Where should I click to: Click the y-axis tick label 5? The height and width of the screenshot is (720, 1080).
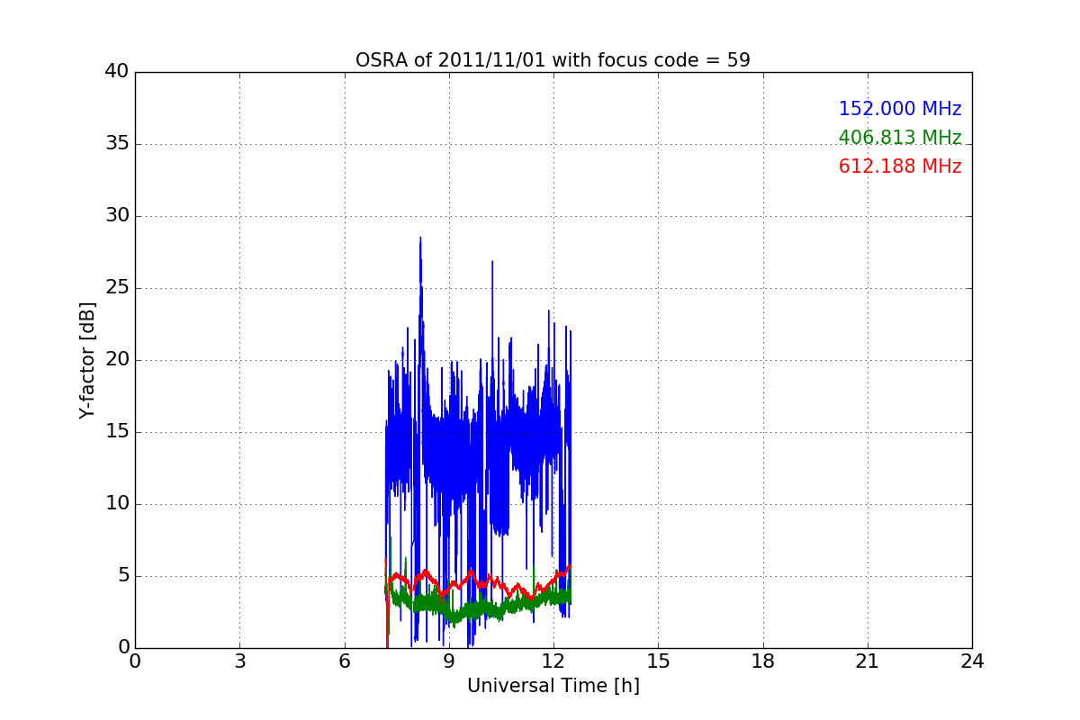(x=122, y=576)
